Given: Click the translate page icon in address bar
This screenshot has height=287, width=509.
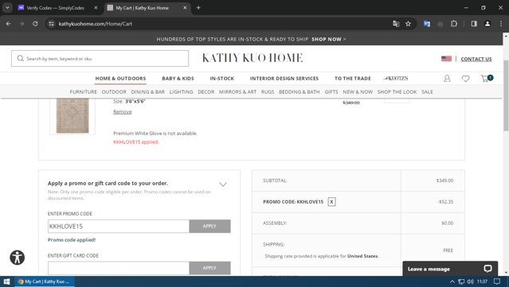Looking at the screenshot, I should coord(396,24).
